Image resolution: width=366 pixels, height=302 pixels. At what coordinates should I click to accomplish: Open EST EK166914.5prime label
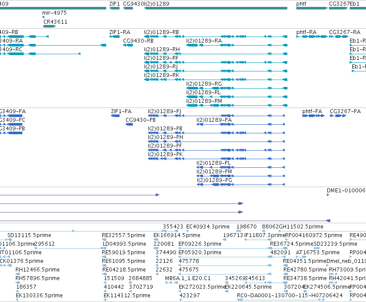click(177, 235)
